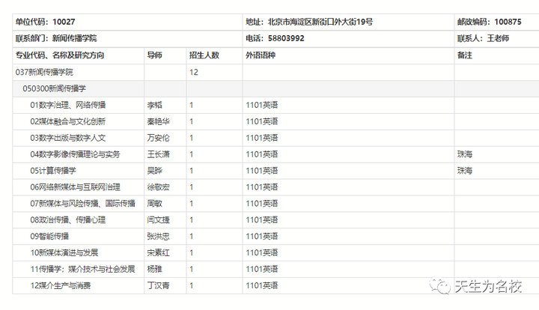Click '06网络新媒体与互联网治理' direction
Viewport: 539px width, 310px height.
pos(75,187)
